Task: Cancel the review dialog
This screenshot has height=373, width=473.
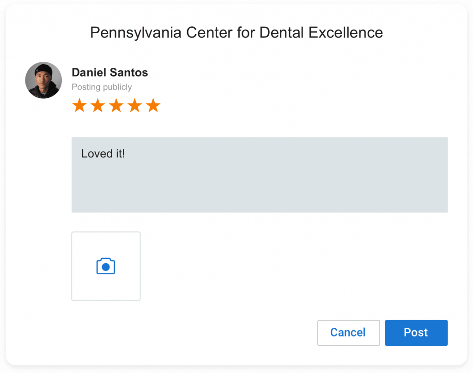Action: click(x=348, y=332)
